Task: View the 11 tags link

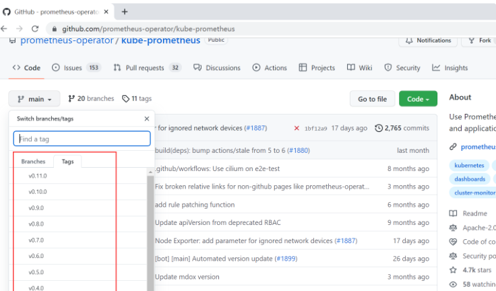Action: tap(137, 99)
